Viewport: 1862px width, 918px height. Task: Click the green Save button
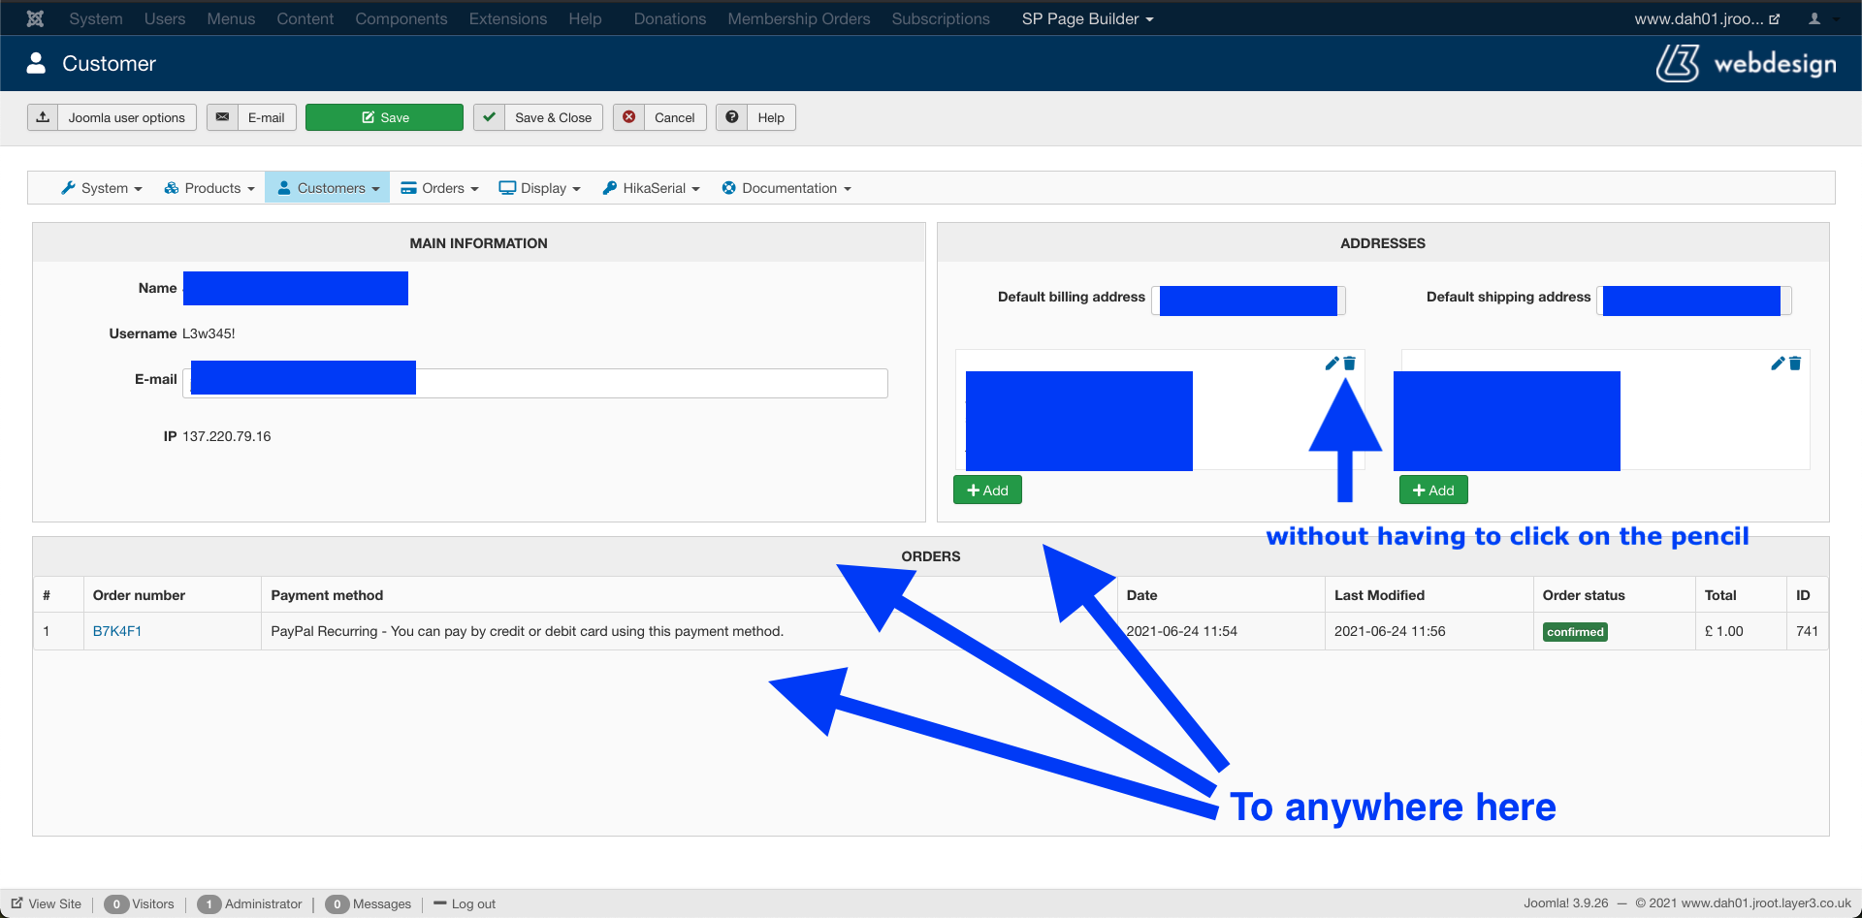coord(384,117)
